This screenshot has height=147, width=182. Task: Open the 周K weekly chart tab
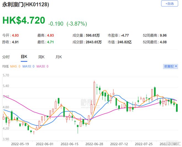pos(41,57)
